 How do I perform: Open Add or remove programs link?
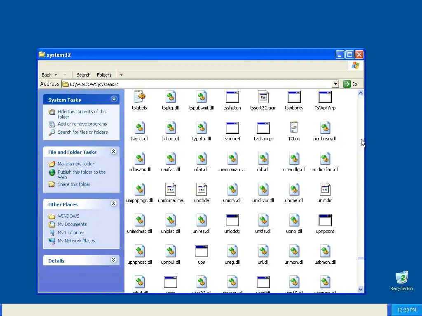(82, 124)
